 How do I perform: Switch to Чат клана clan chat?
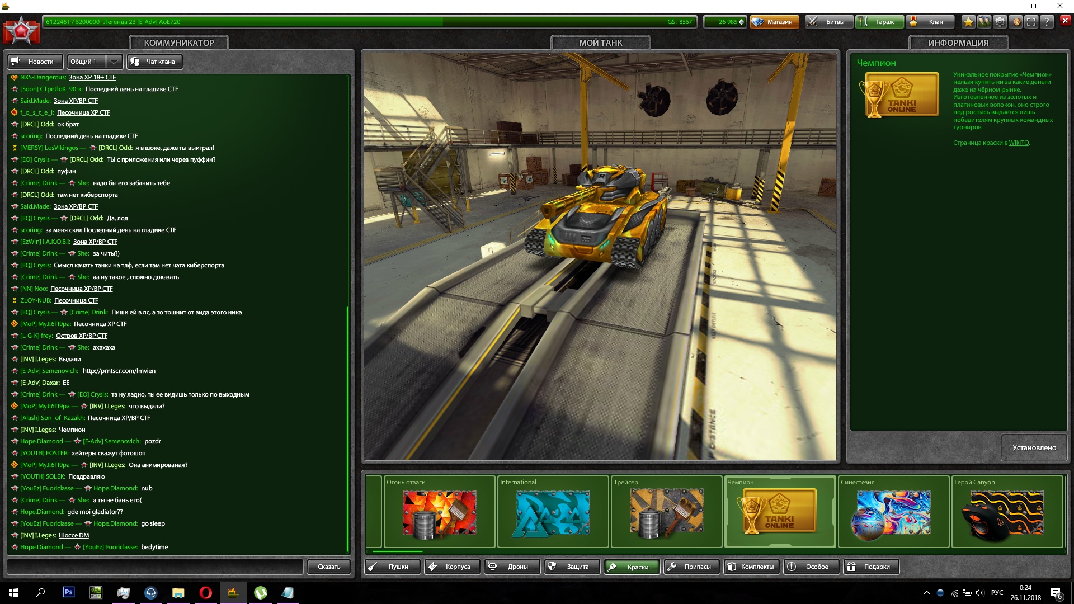pos(155,62)
